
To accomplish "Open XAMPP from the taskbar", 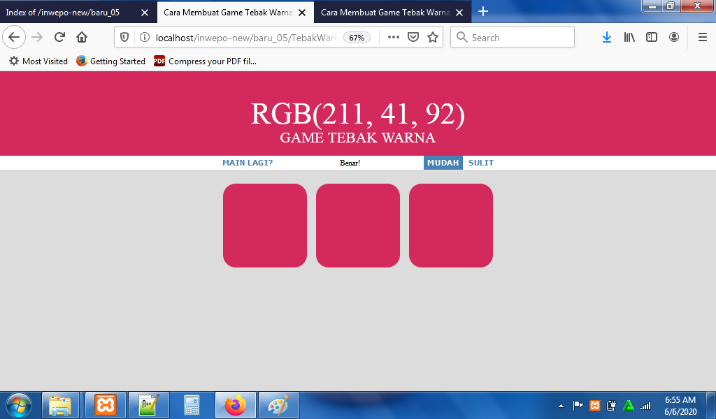I will point(106,405).
